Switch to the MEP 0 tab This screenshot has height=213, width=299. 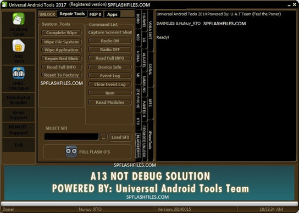pyautogui.click(x=95, y=14)
